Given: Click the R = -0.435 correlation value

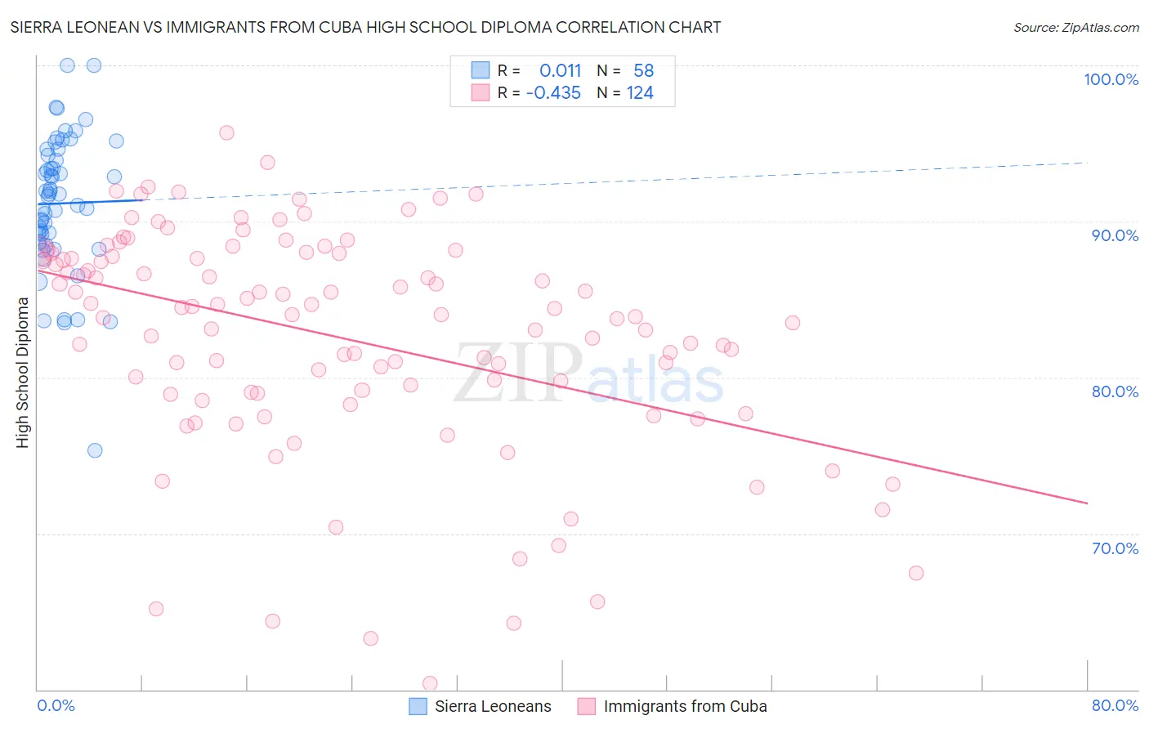Looking at the screenshot, I should tap(539, 92).
